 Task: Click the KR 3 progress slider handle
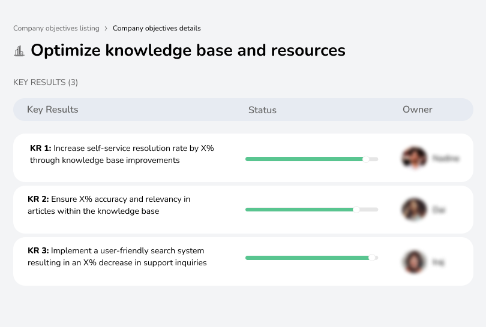coord(371,258)
